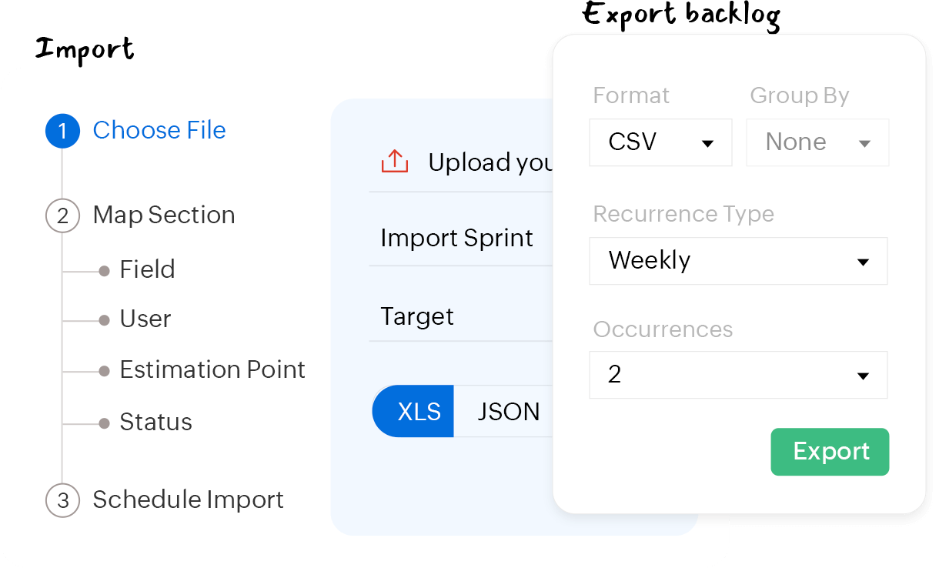Open the Occurrences dropdown showing 2
Image resolution: width=939 pixels, height=568 pixels.
tap(738, 375)
